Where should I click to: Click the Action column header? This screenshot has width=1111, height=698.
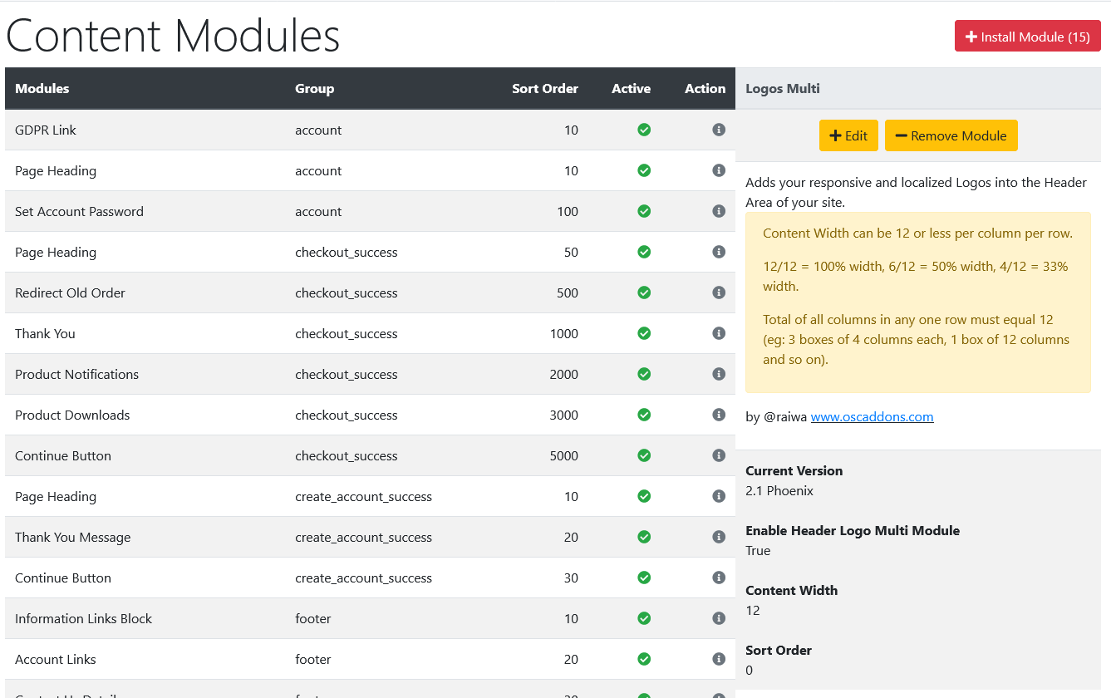[705, 88]
